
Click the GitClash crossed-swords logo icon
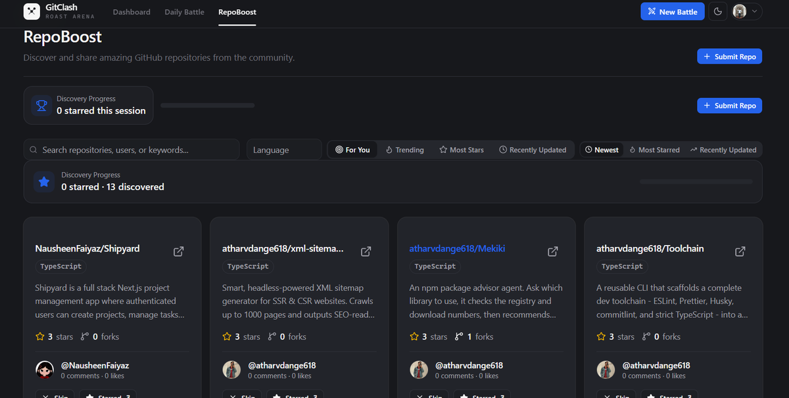pyautogui.click(x=32, y=12)
